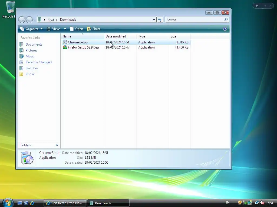Click the network connection tray icon
This screenshot has width=277, height=207.
click(257, 203)
